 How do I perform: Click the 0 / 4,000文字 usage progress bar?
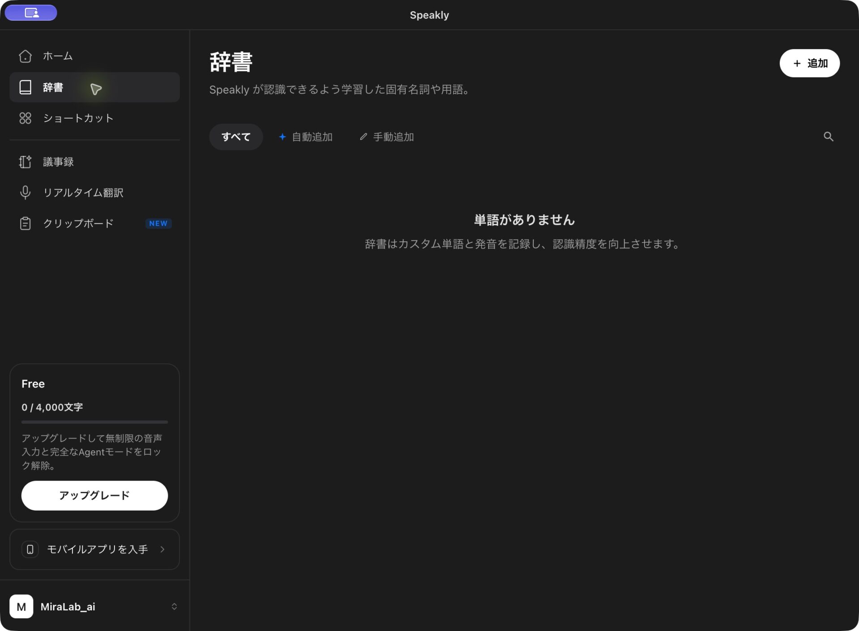coord(94,422)
